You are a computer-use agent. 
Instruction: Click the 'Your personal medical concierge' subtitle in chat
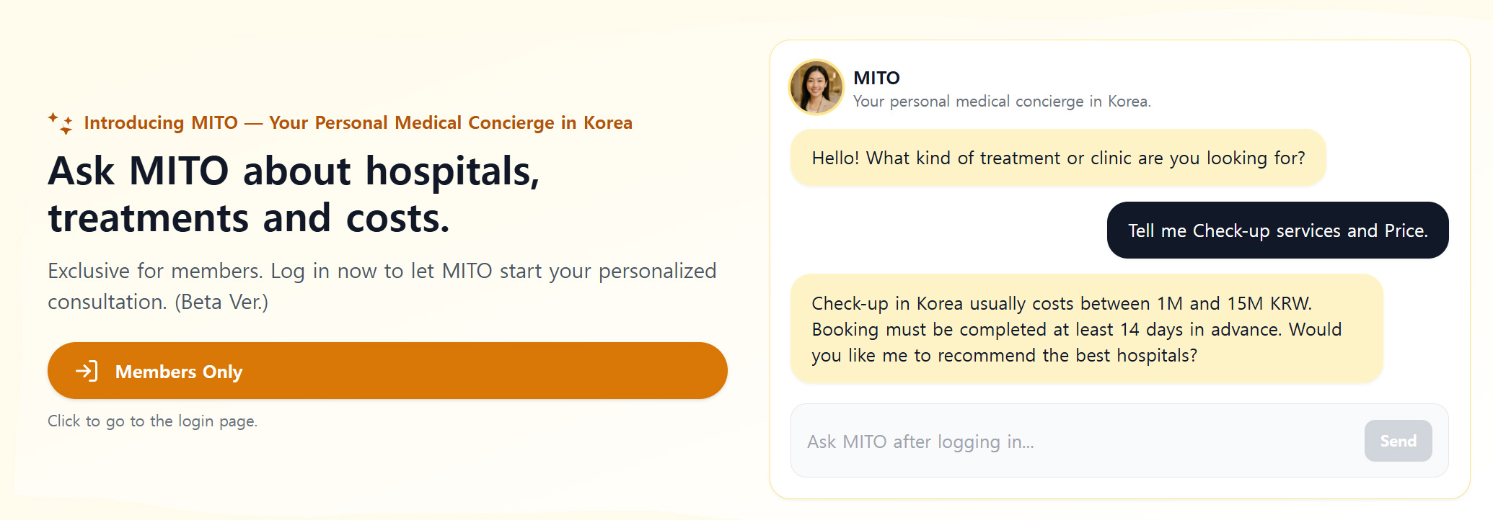(x=1002, y=102)
